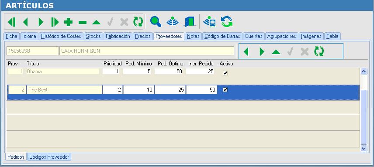
Task: Click Prioridad field of The Best row
Action: pos(113,90)
